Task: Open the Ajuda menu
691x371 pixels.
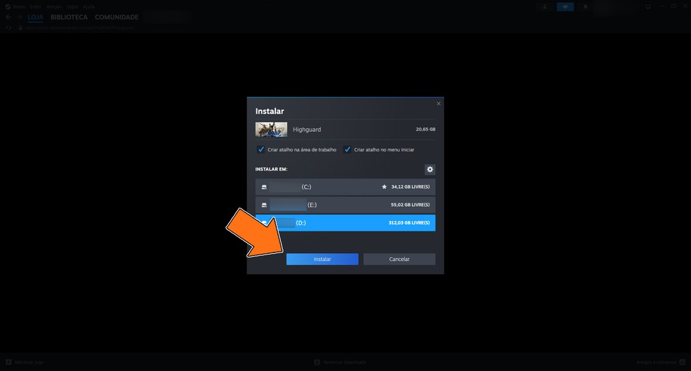Action: (x=89, y=6)
